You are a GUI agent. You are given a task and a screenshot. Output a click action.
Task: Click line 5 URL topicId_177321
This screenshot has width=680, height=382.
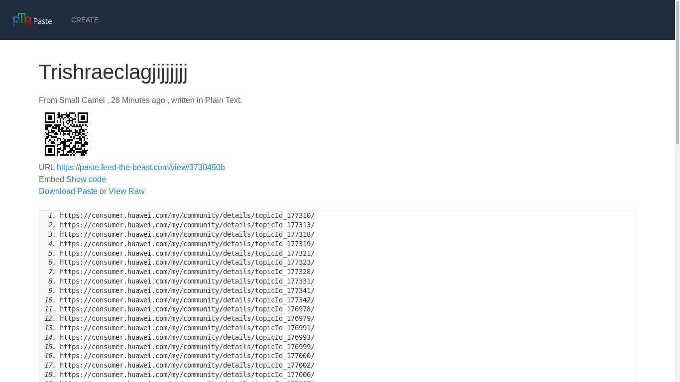coord(187,253)
